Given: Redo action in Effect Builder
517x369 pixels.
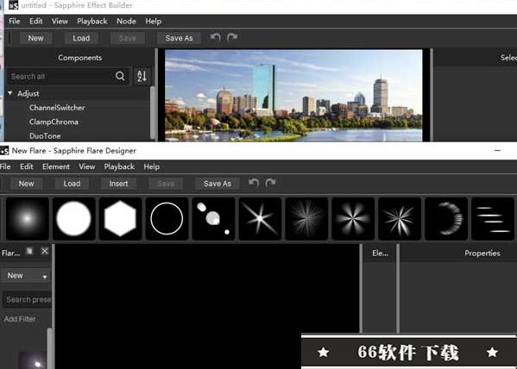Looking at the screenshot, I should [232, 38].
